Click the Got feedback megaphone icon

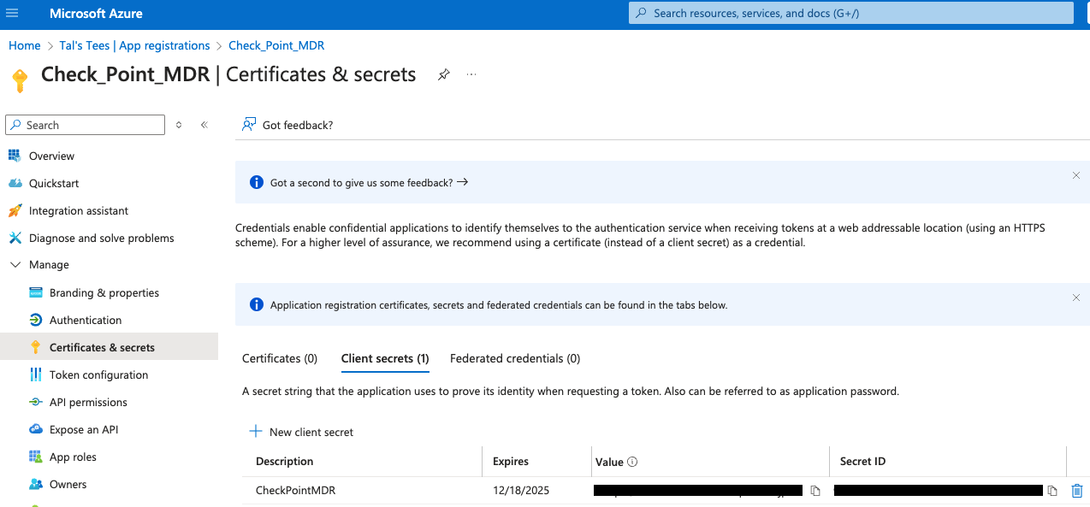(248, 124)
